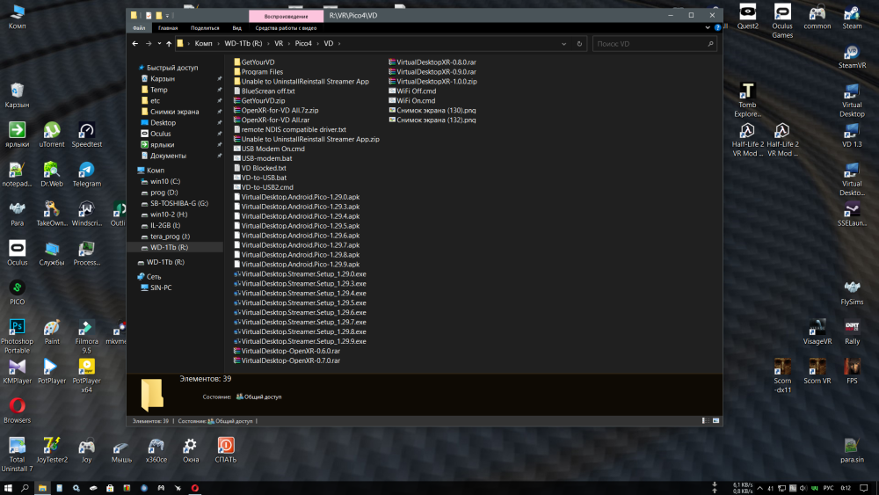Screen dimensions: 879x495
Task: Launch the VD 1.3 desktop shortcut
Action: pyautogui.click(x=852, y=135)
